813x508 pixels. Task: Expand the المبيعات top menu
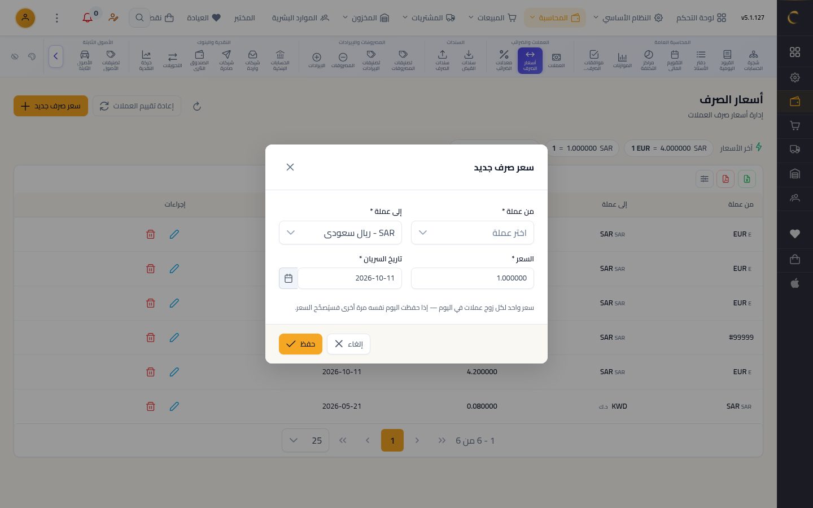(x=492, y=18)
